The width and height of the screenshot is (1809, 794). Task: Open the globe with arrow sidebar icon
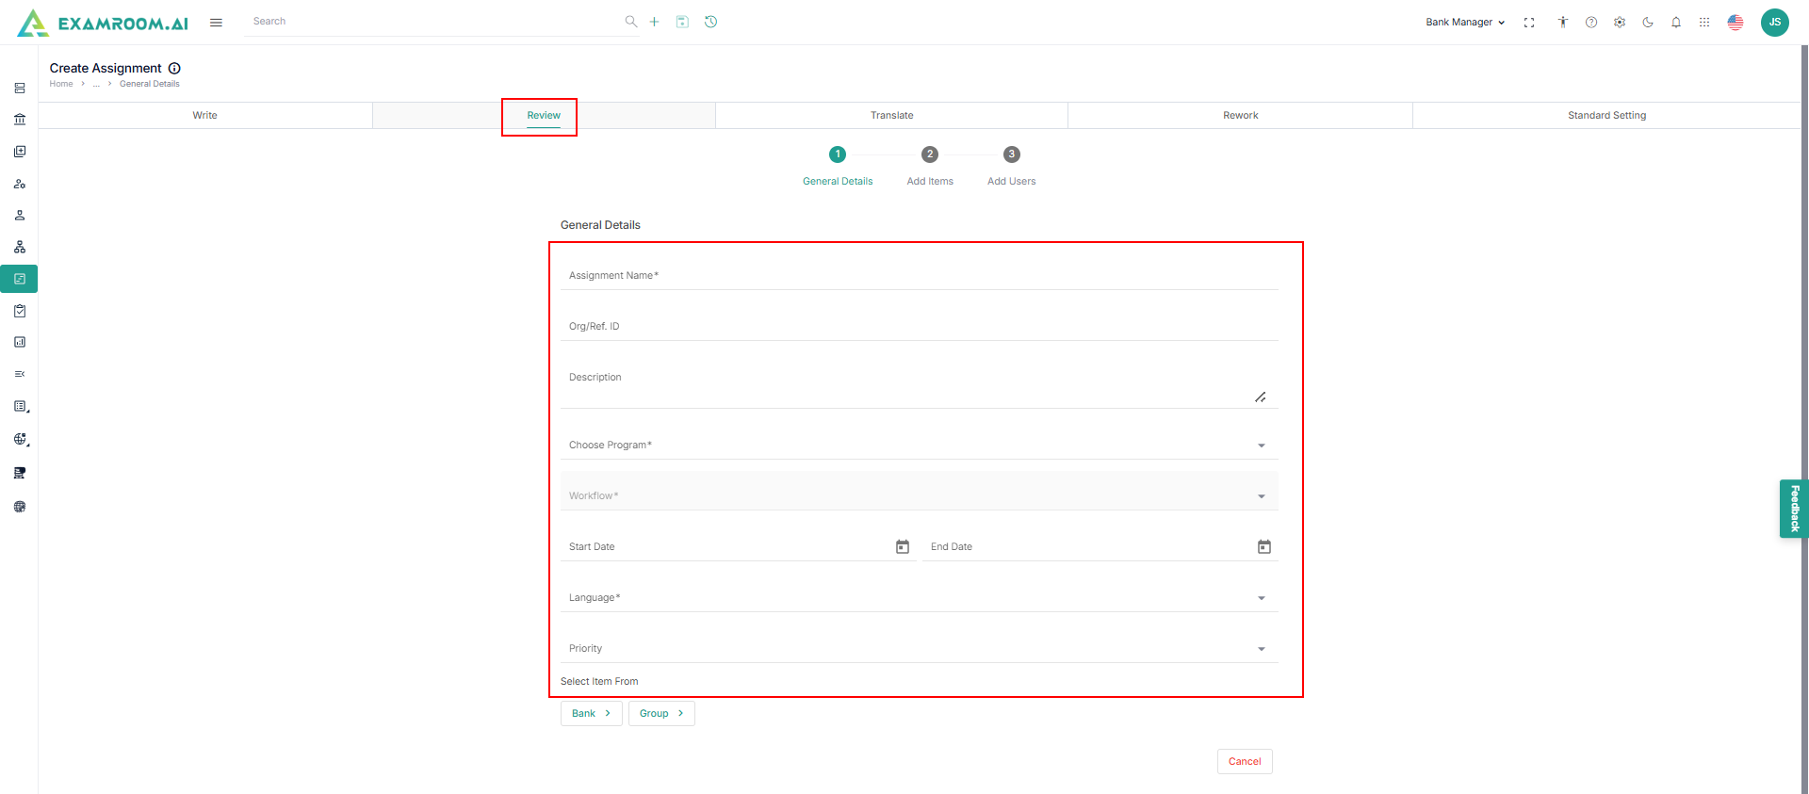coord(21,439)
